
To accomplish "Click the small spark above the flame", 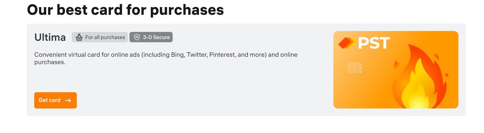I will click(436, 55).
